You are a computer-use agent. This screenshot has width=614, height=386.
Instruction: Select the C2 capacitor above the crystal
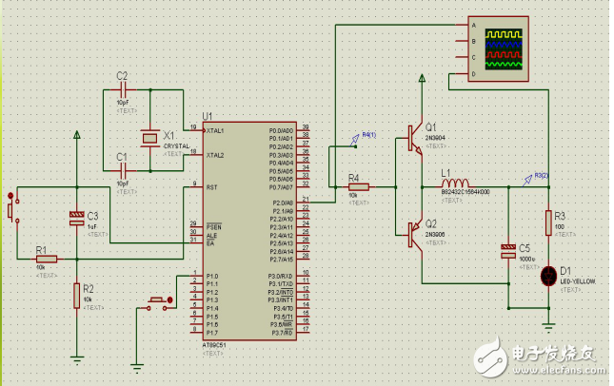pos(123,89)
